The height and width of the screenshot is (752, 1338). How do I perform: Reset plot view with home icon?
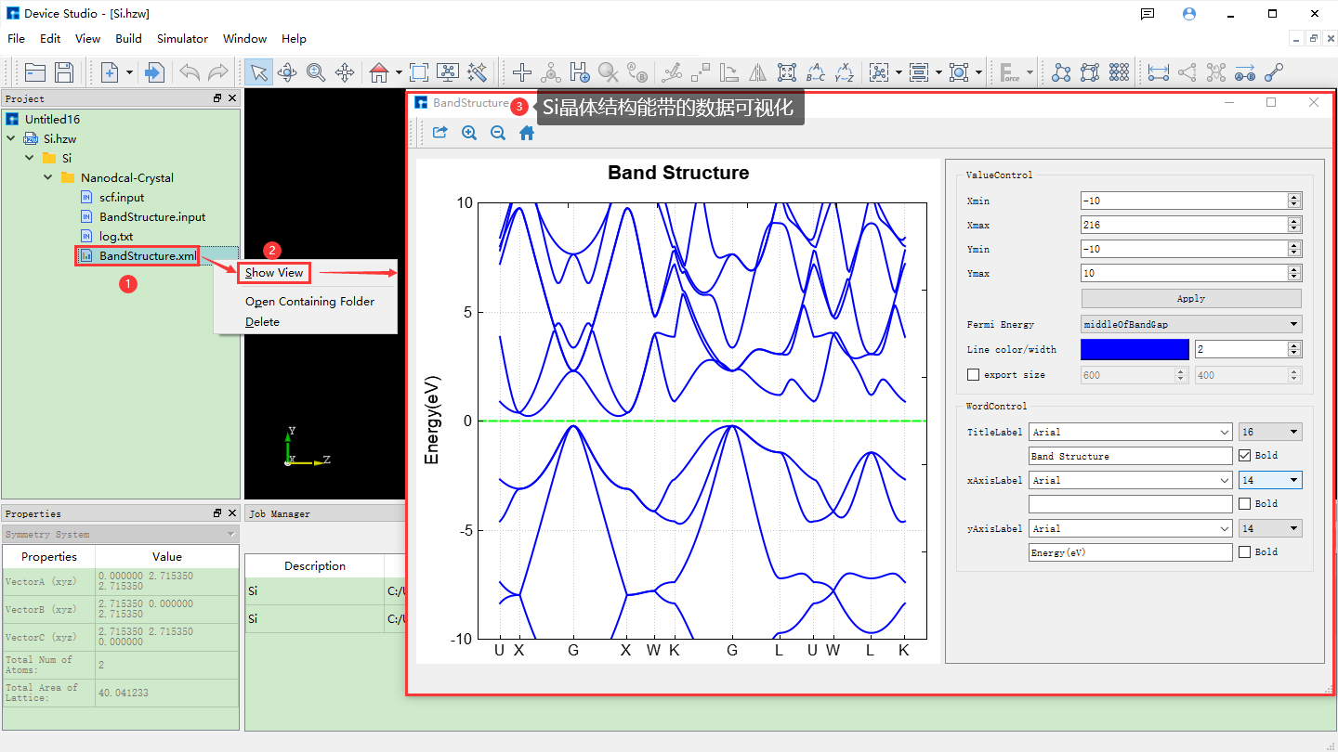click(x=527, y=133)
